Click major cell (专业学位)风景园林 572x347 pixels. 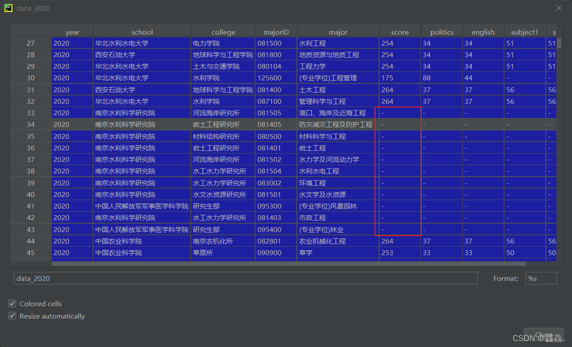click(x=338, y=206)
